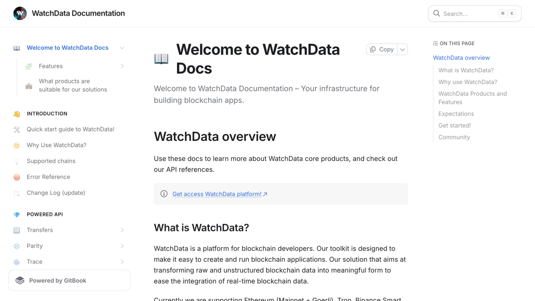Click the book emoji beside page title
535x301 pixels.
[161, 58]
